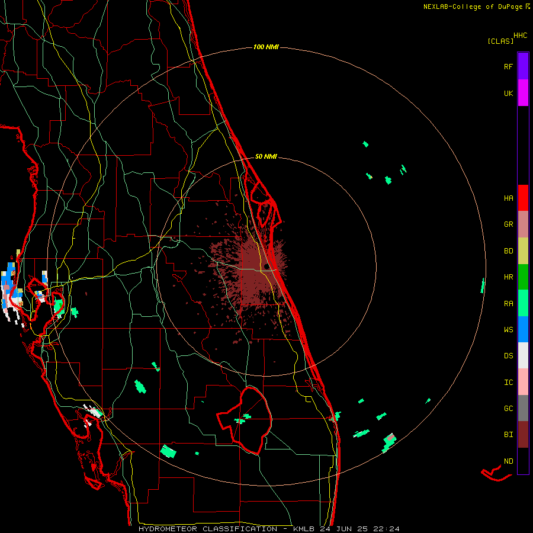The width and height of the screenshot is (533, 533).
Task: Click the "RA" legend label
Action: (x=508, y=303)
